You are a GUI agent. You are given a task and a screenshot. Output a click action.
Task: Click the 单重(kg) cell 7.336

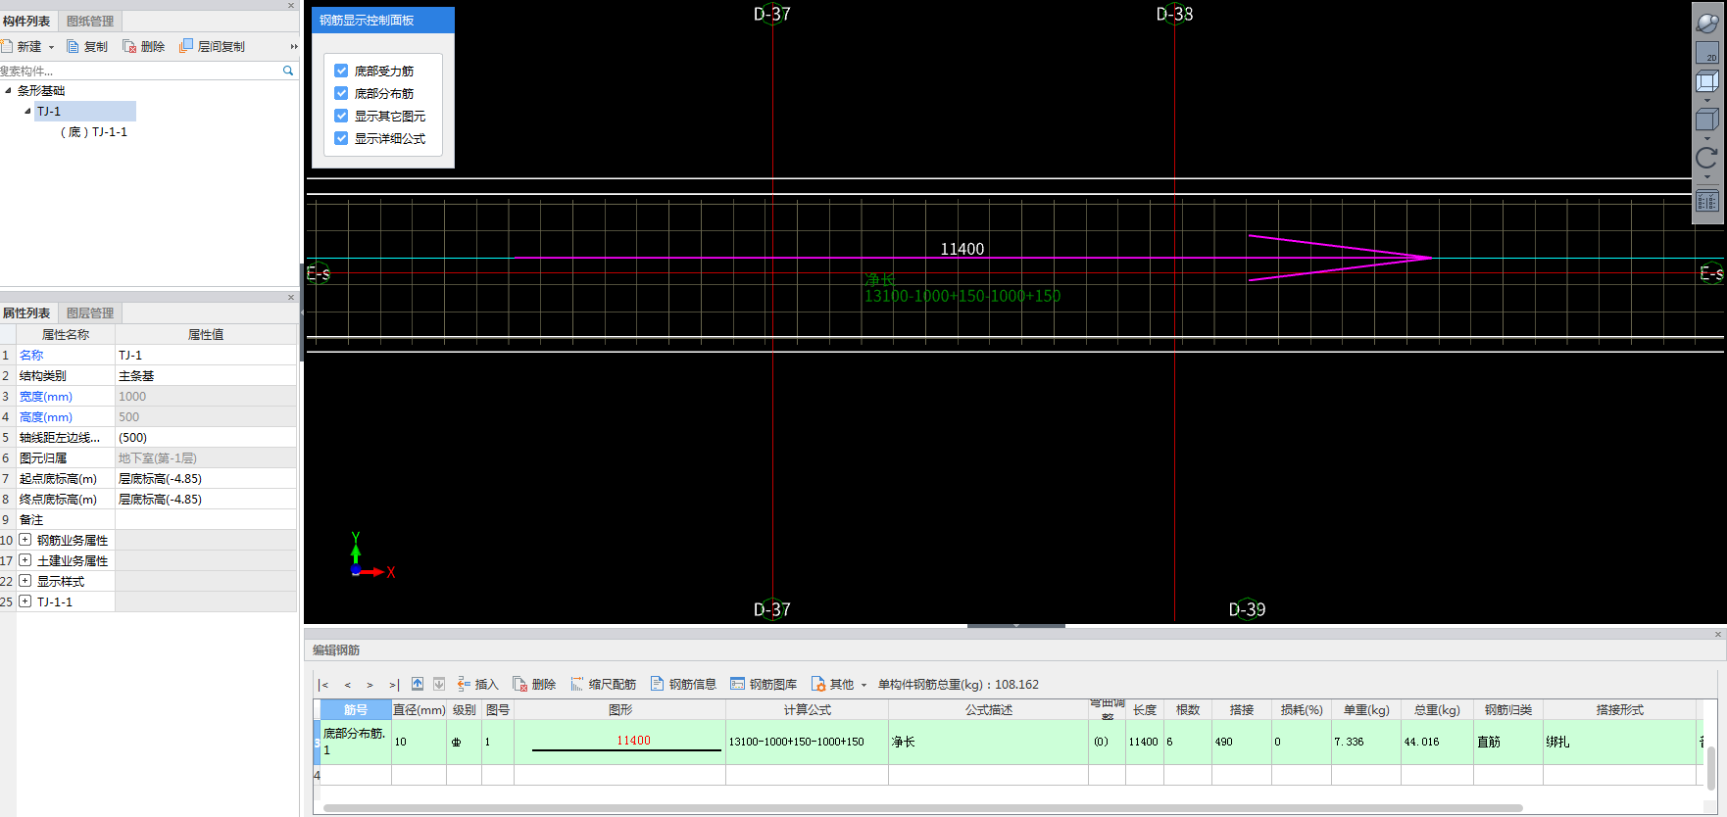pyautogui.click(x=1365, y=742)
